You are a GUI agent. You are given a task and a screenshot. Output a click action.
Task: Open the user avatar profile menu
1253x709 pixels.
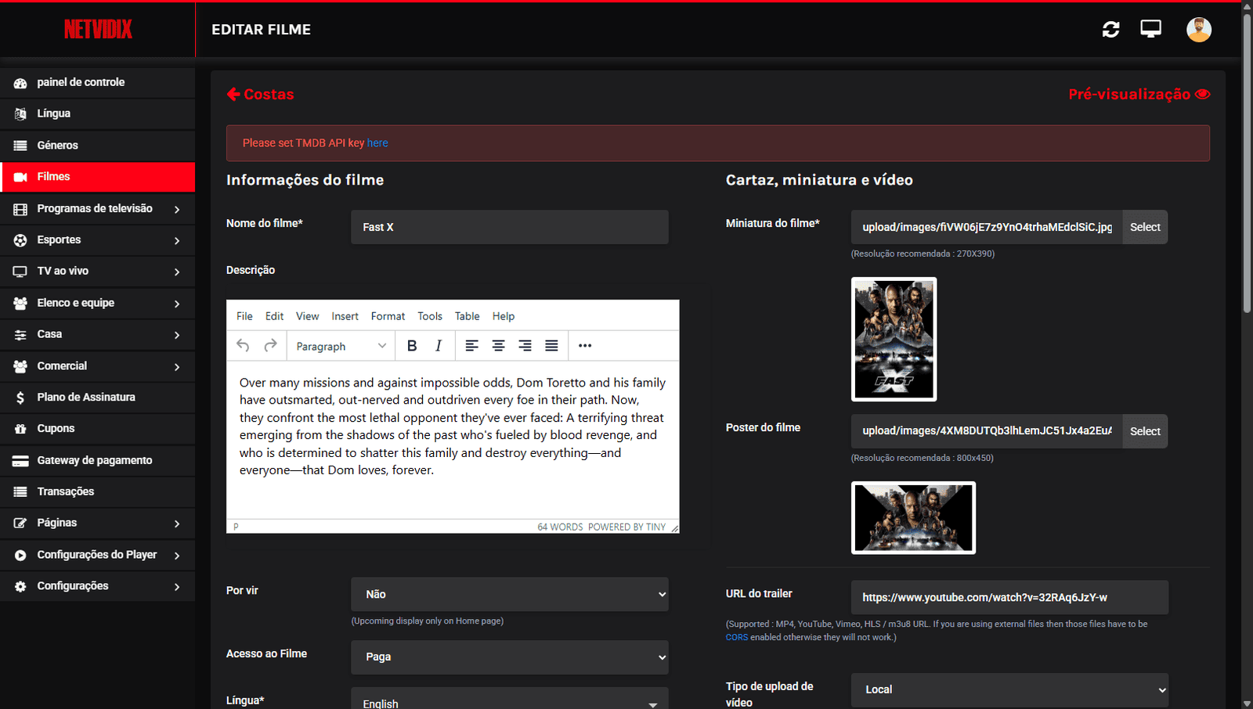click(1198, 30)
